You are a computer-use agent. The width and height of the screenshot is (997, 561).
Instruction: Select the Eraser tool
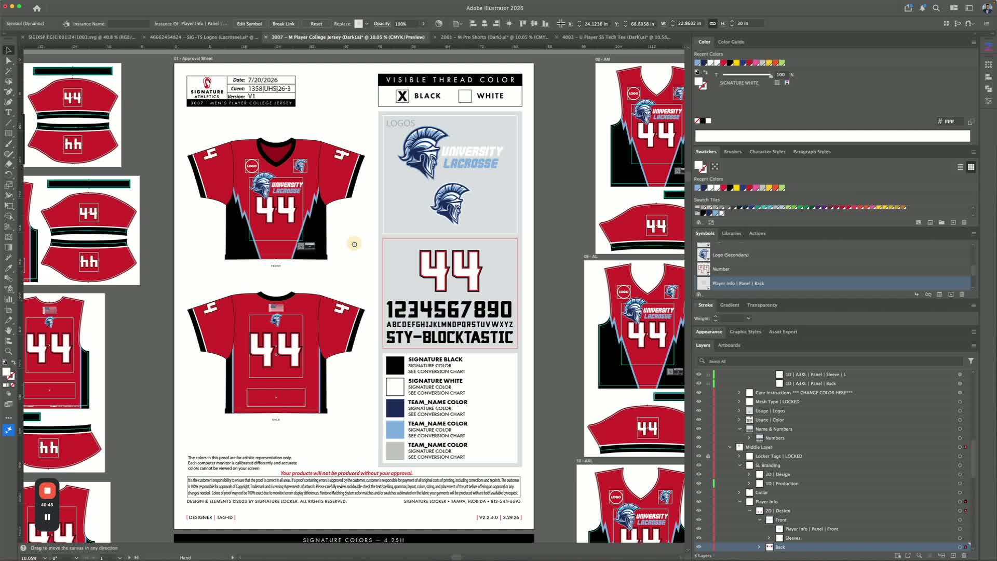(8, 164)
